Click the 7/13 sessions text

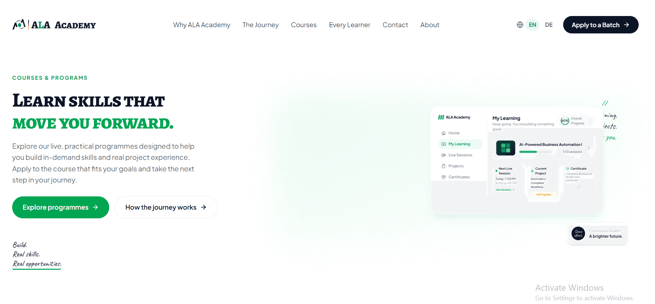pyautogui.click(x=572, y=152)
